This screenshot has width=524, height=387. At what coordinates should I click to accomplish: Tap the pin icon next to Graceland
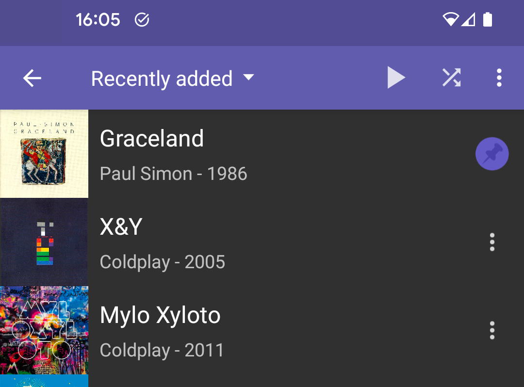[492, 153]
